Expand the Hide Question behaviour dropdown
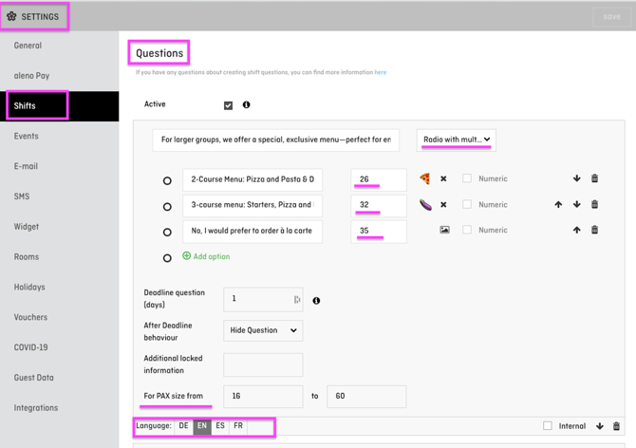This screenshot has height=448, width=636. click(263, 330)
